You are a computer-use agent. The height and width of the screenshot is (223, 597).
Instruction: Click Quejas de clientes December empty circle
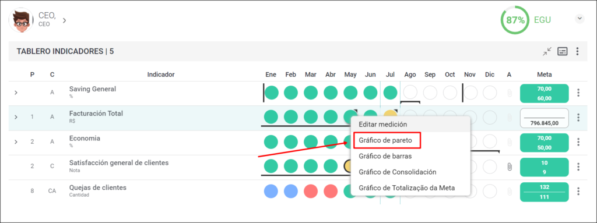click(x=490, y=191)
